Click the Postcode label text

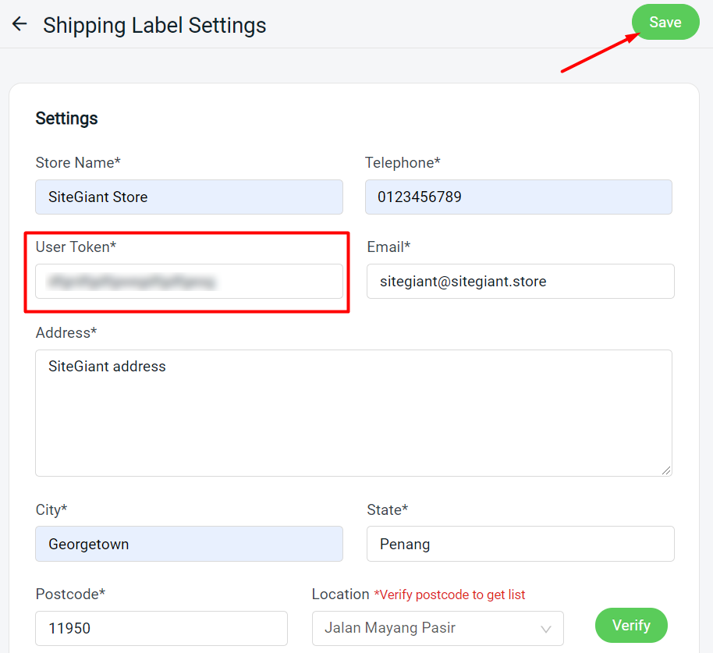(x=70, y=594)
